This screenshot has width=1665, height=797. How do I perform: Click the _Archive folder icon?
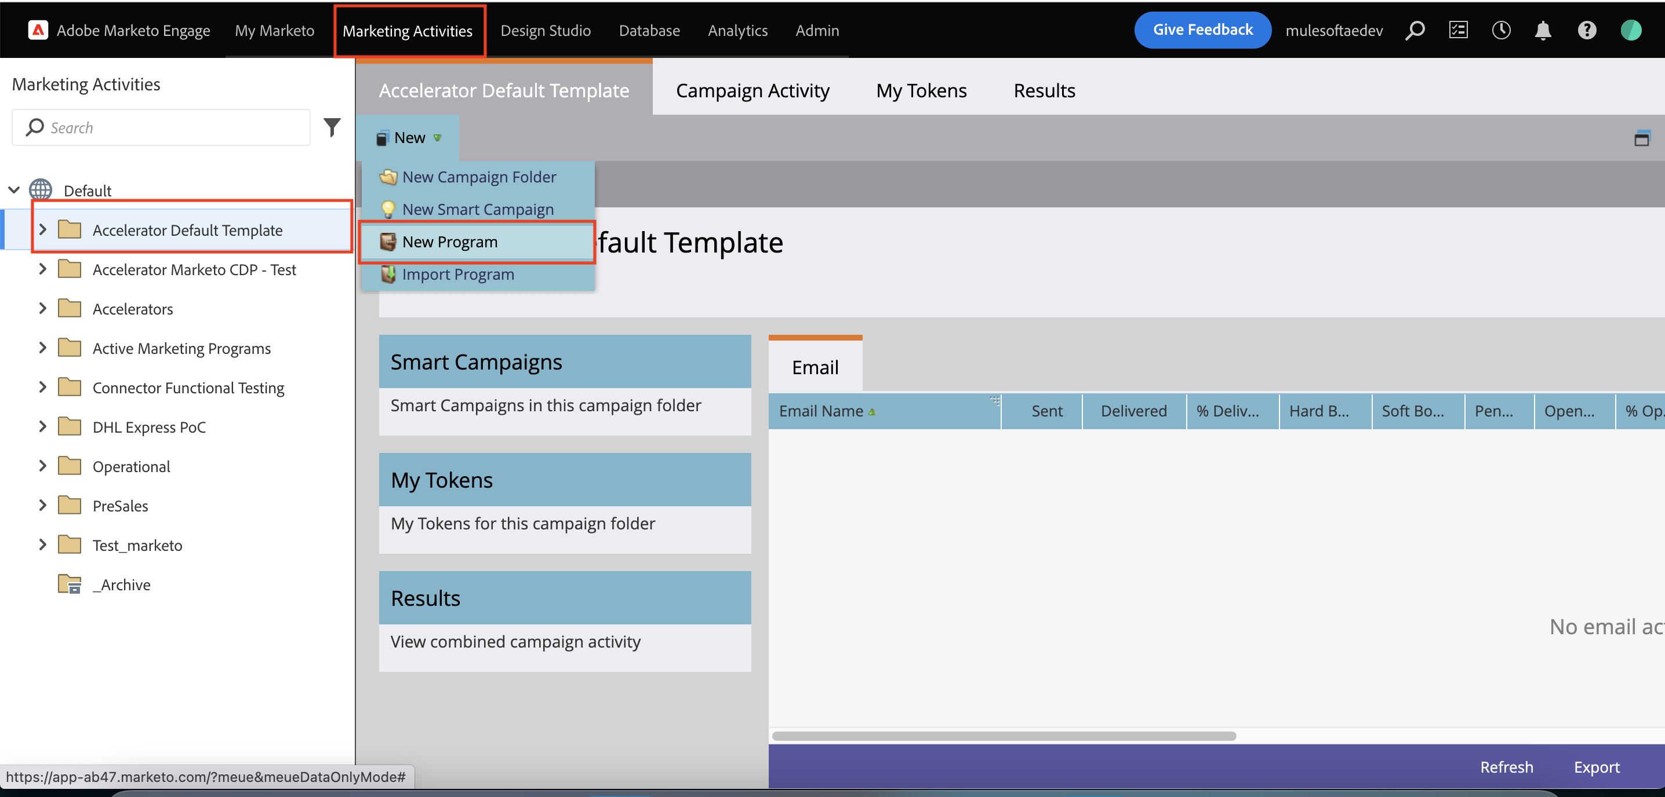[70, 584]
